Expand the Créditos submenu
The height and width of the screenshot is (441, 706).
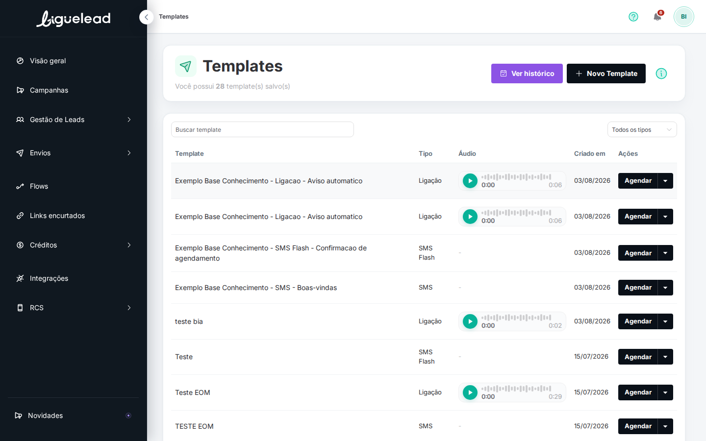pyautogui.click(x=129, y=245)
